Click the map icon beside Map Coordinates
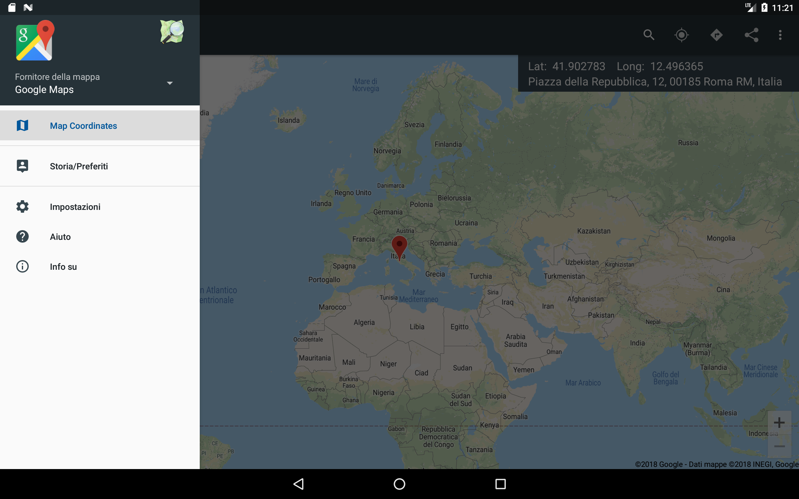This screenshot has height=499, width=799. [22, 125]
